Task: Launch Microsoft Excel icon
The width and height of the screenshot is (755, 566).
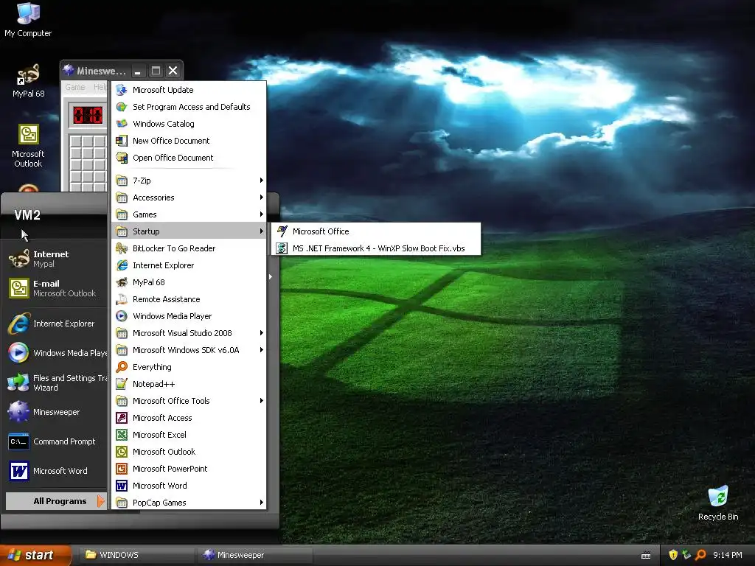Action: (x=122, y=435)
